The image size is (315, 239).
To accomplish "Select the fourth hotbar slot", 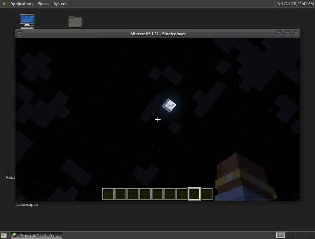I will click(x=145, y=194).
